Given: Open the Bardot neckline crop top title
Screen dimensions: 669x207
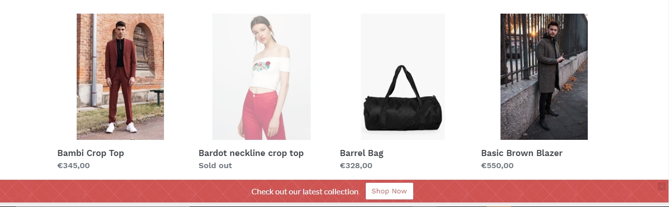Looking at the screenshot, I should 251,153.
